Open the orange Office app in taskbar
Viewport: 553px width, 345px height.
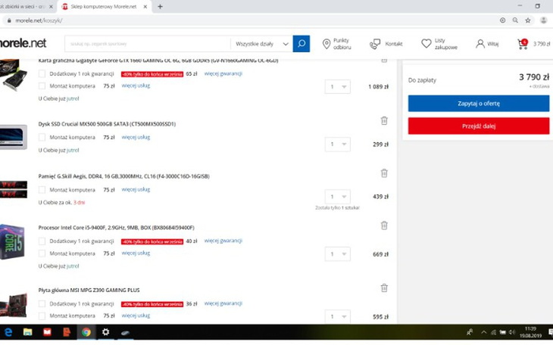67,332
